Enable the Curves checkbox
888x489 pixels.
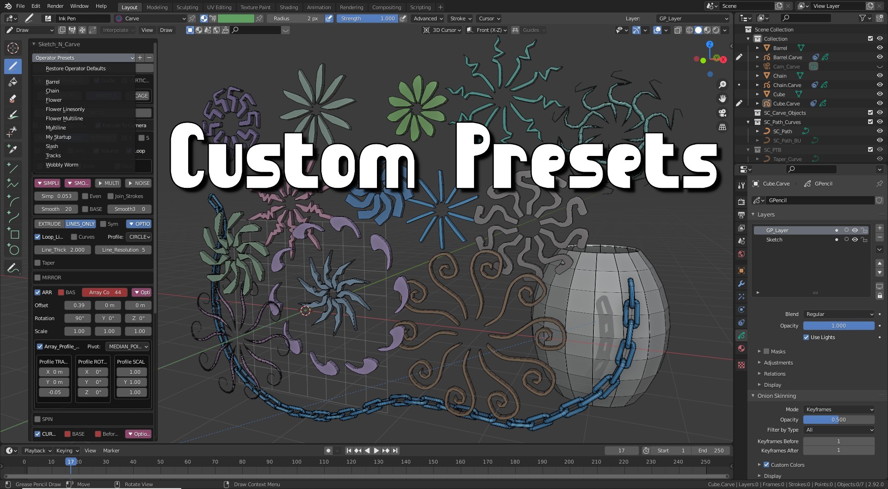74,237
